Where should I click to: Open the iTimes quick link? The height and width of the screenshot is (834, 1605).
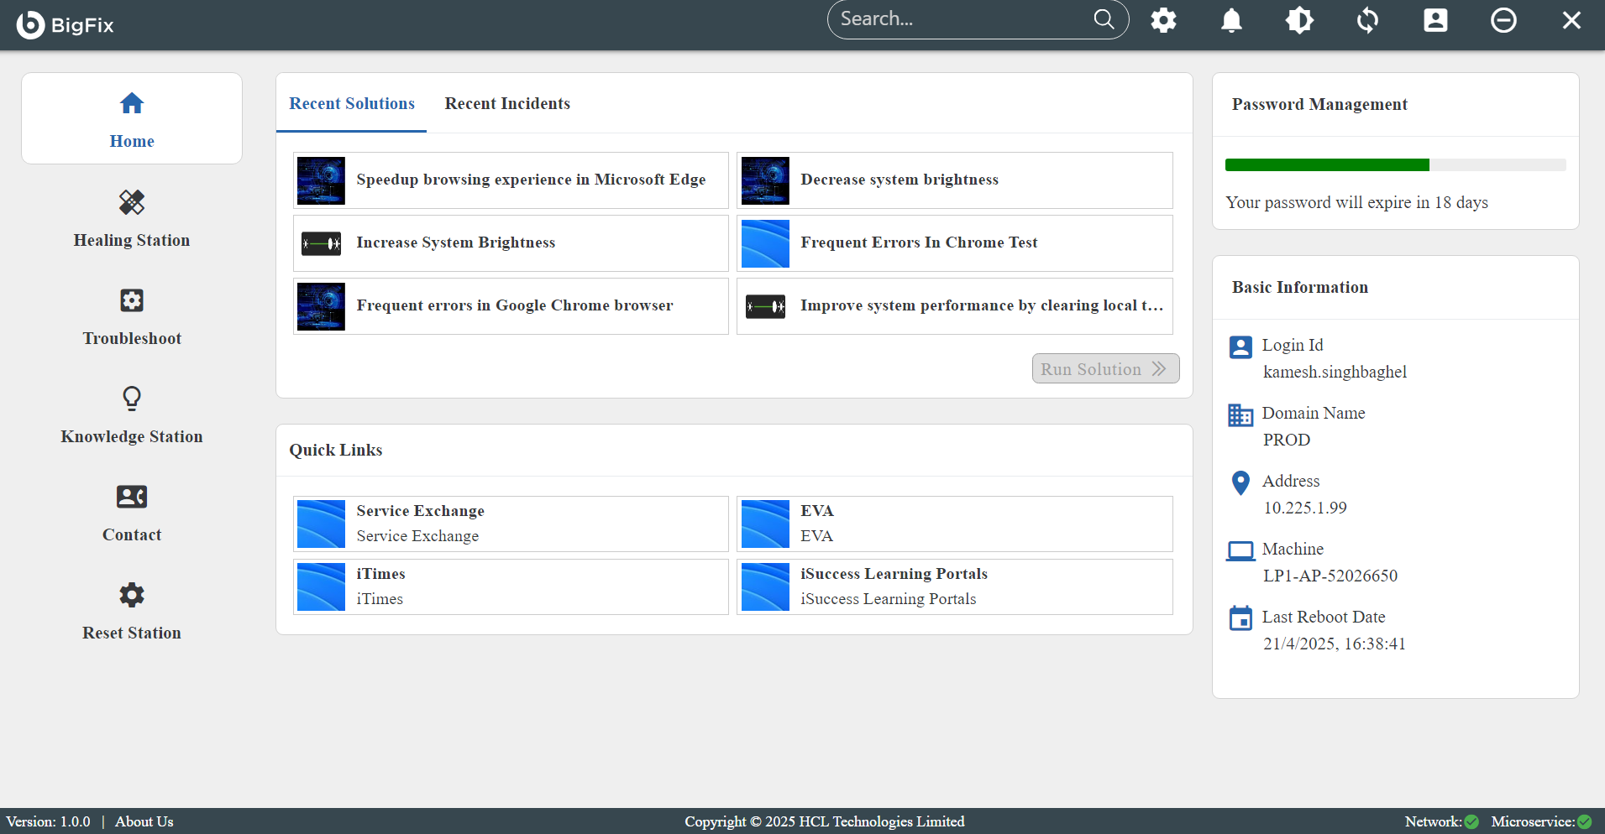tap(511, 586)
